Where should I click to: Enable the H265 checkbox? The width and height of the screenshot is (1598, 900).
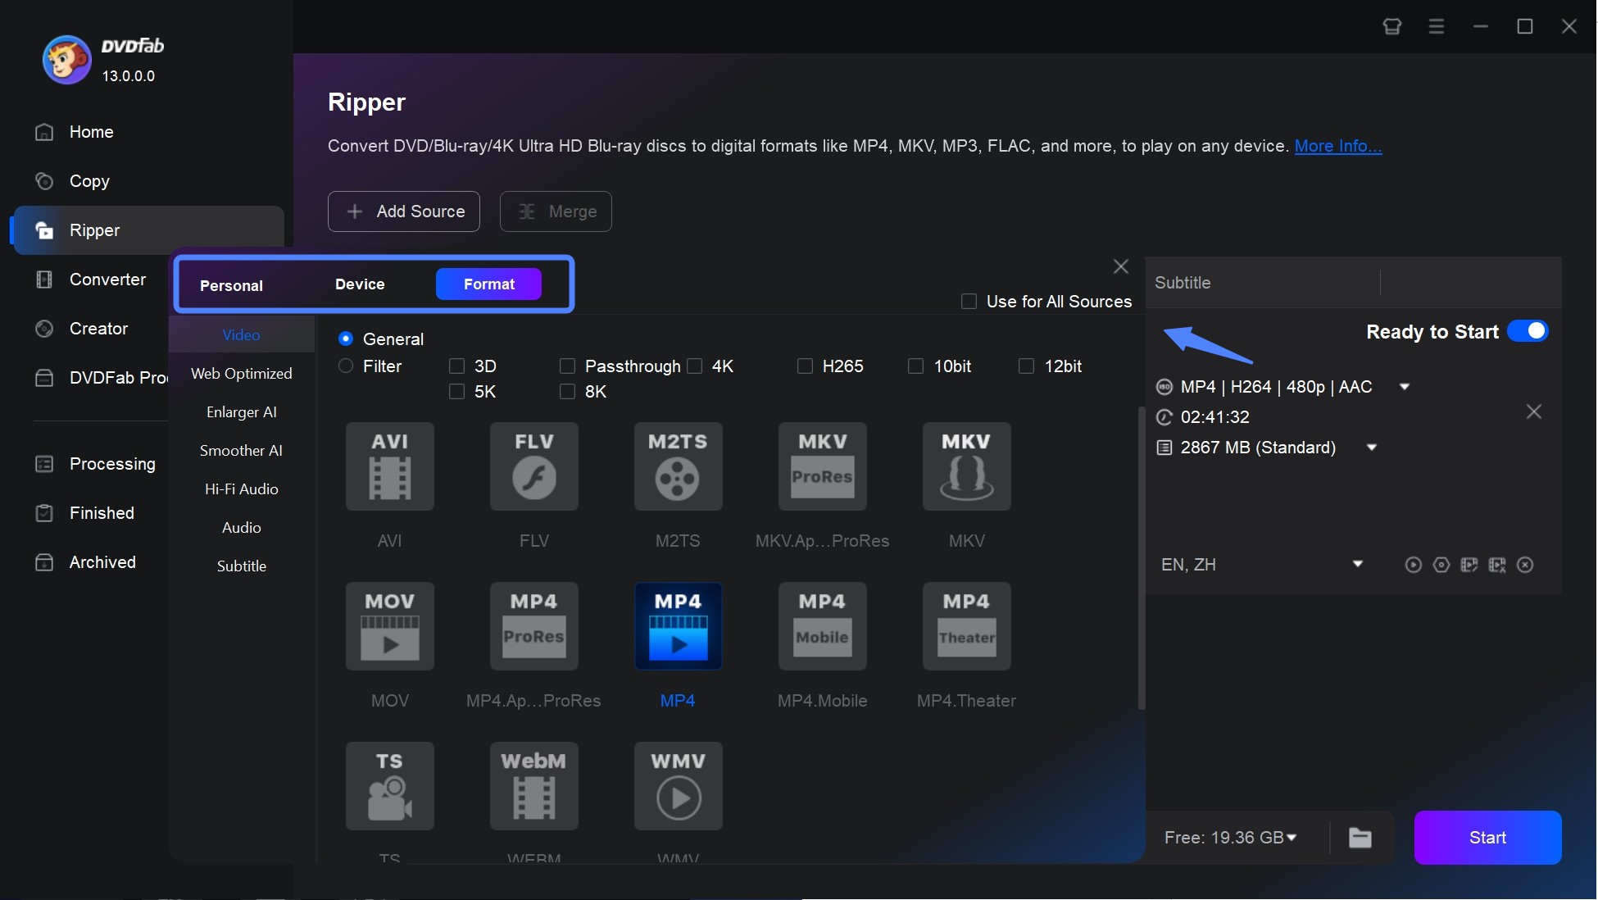[803, 366]
